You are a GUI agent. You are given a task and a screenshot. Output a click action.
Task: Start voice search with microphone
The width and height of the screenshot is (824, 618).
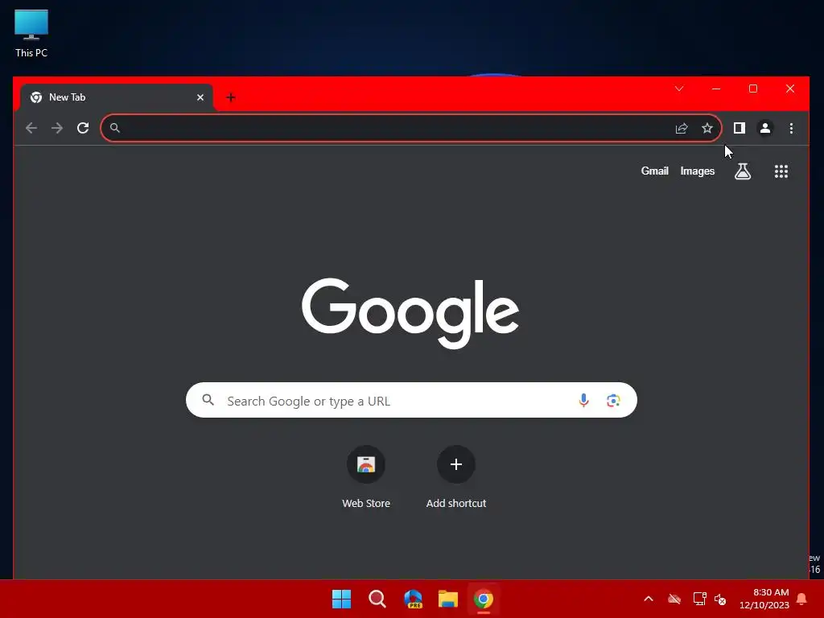(583, 401)
